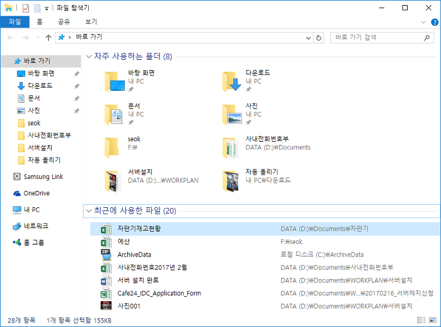The width and height of the screenshot is (441, 327).
Task: Click the Forward navigation arrow
Action: (26, 38)
